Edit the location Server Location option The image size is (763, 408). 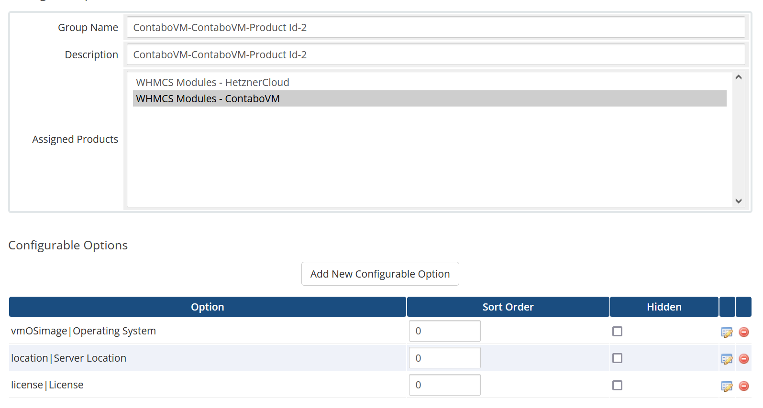727,359
